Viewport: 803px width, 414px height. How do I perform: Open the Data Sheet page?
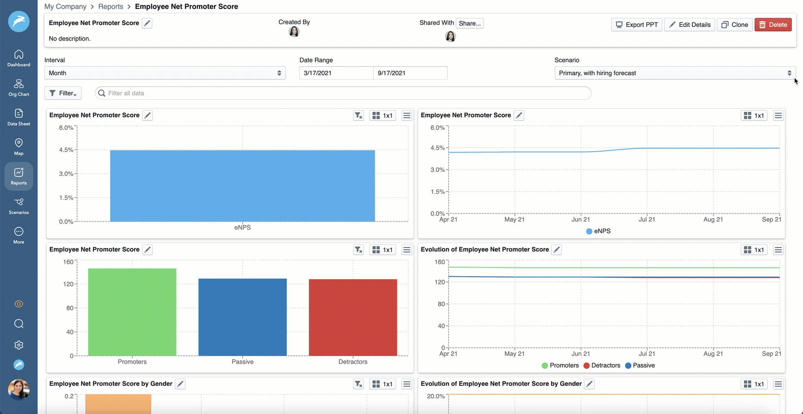coord(19,117)
